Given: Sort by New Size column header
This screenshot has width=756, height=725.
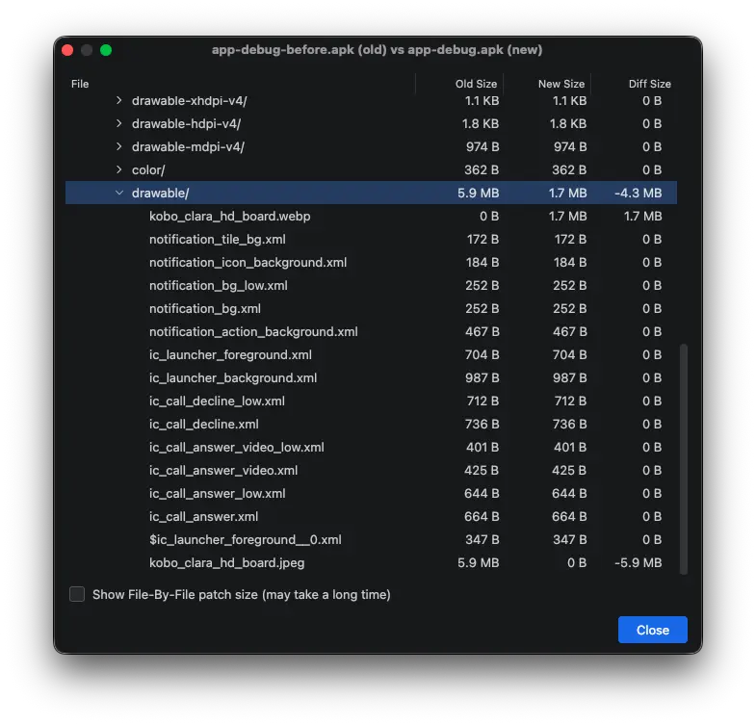Looking at the screenshot, I should (561, 84).
